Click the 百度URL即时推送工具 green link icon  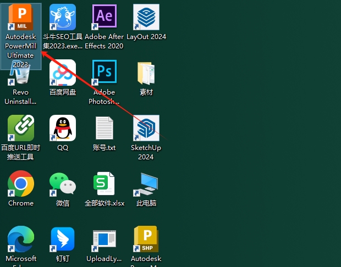point(21,128)
